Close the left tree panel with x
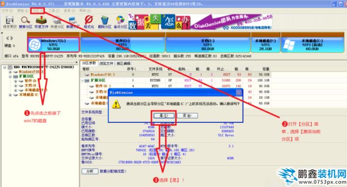 (77, 63)
